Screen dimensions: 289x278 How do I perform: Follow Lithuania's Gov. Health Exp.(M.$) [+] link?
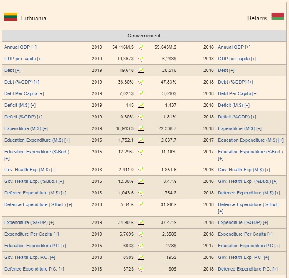(x=30, y=170)
